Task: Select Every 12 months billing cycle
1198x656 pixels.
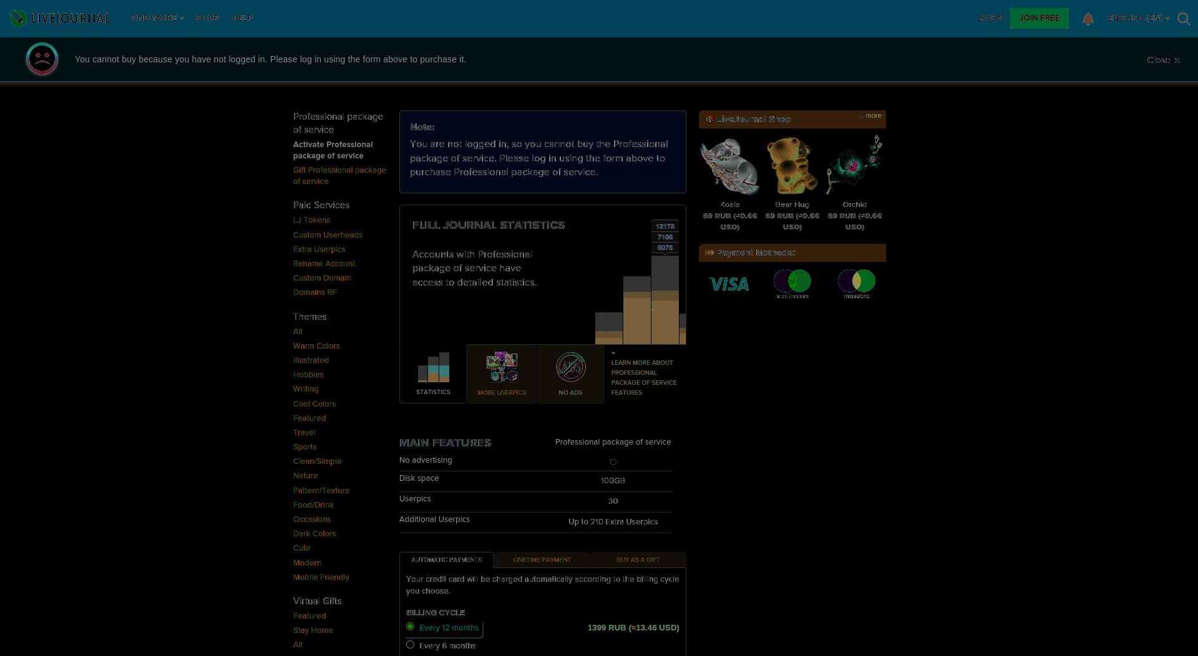Action: [x=410, y=627]
